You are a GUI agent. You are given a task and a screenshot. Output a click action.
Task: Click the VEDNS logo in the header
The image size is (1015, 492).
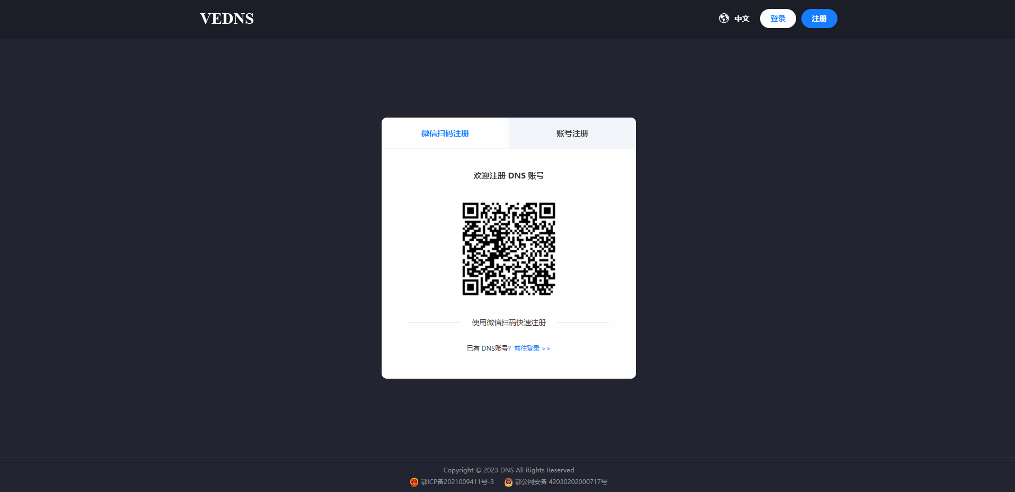click(x=227, y=19)
